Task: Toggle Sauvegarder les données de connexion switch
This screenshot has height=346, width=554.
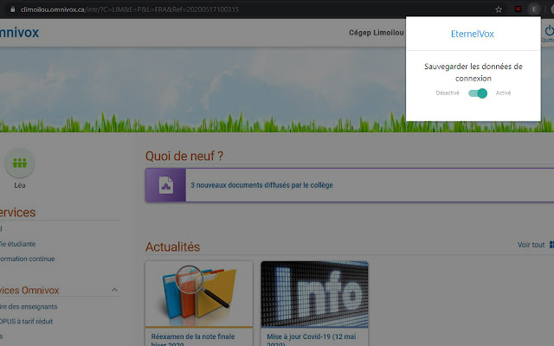Action: (478, 93)
